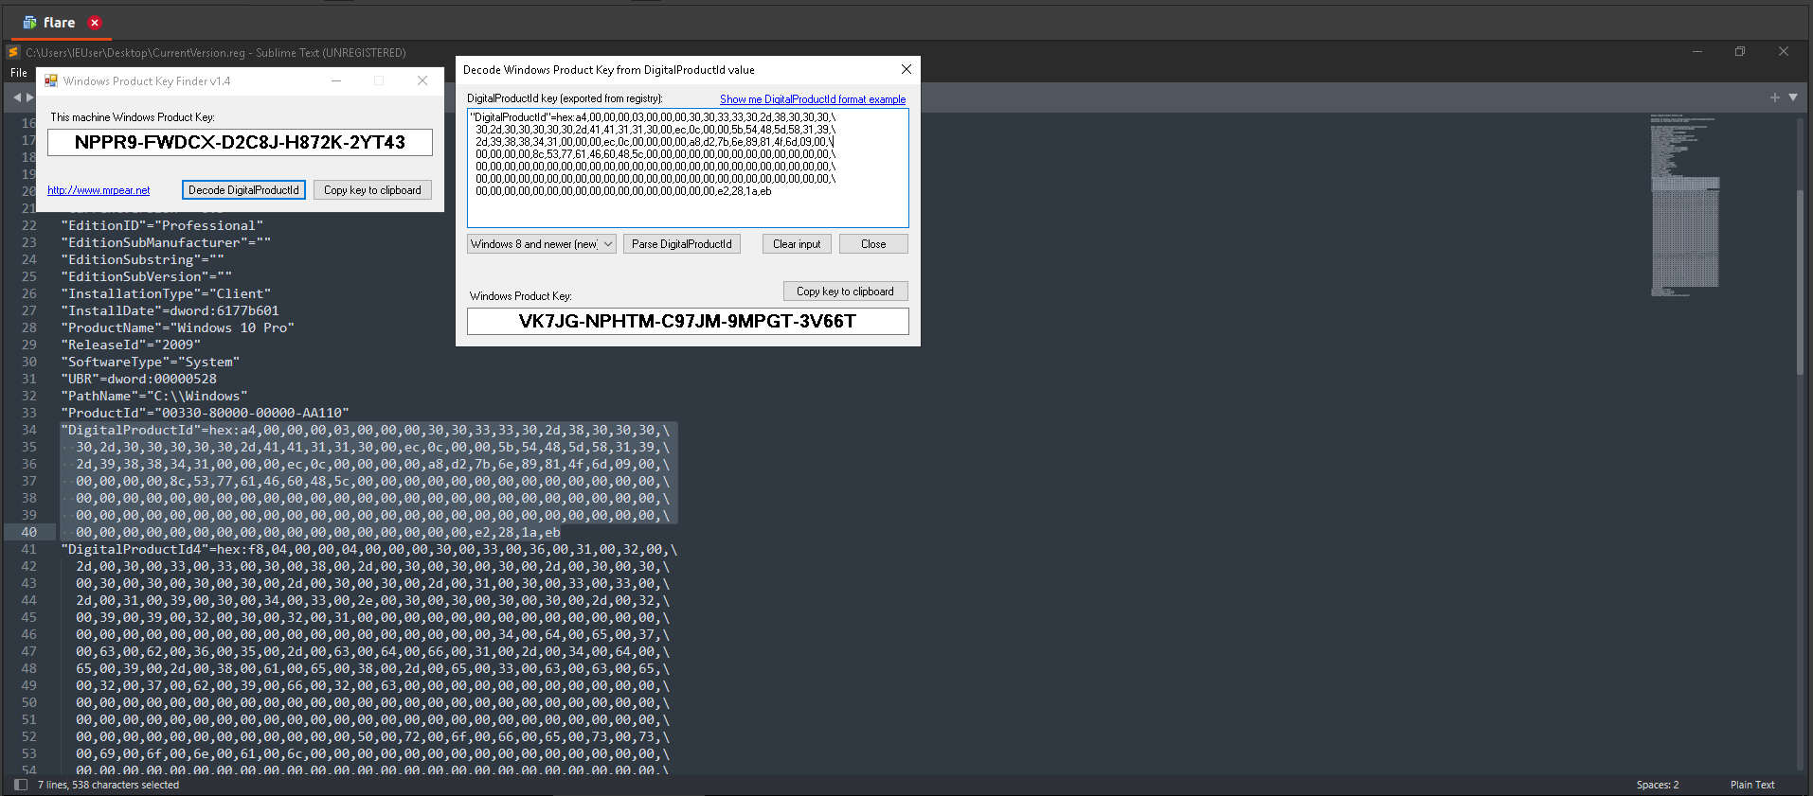This screenshot has height=796, width=1813.
Task: Click the machine product key field NPPR9
Action: tap(240, 142)
